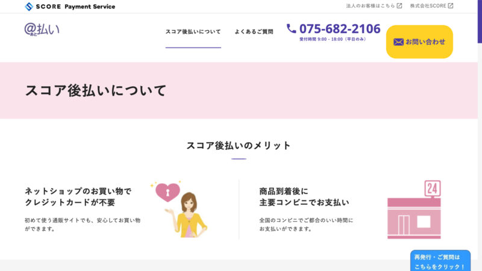Open the @払い logo link

pos(42,30)
